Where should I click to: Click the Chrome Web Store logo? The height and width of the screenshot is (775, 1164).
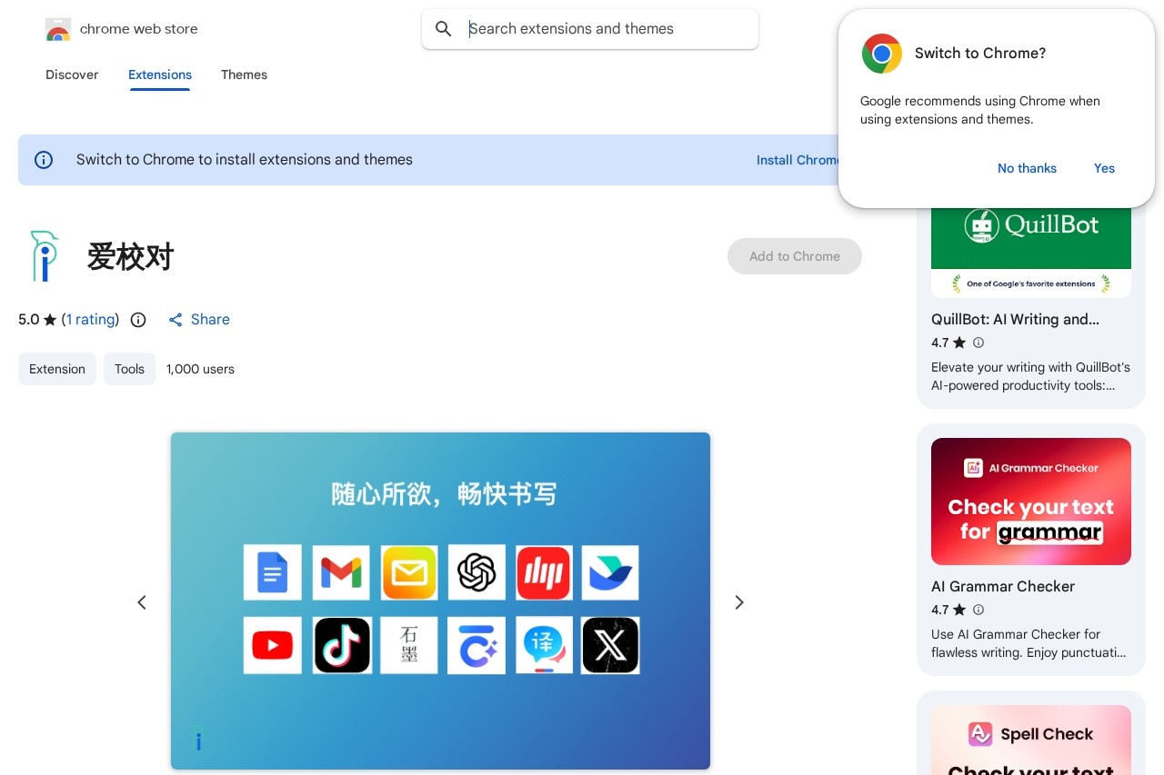click(58, 29)
